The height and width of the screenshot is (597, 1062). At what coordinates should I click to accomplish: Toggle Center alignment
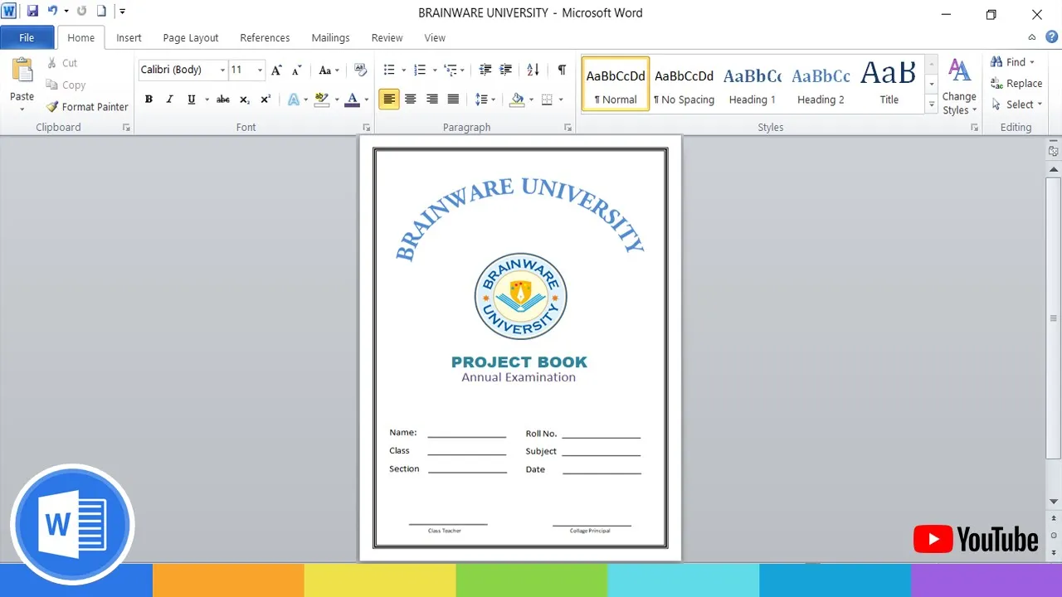point(411,99)
